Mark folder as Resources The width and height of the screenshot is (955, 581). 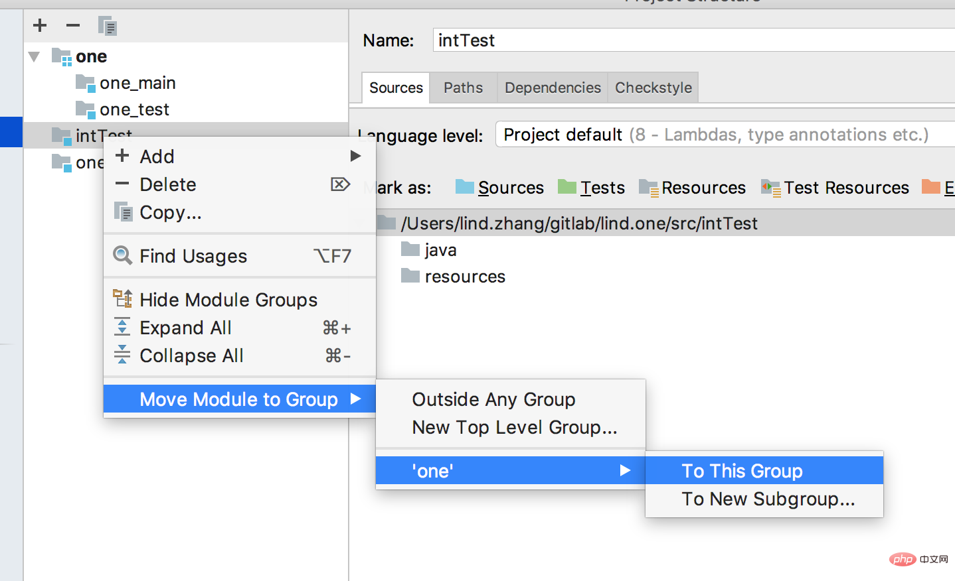pyautogui.click(x=692, y=188)
